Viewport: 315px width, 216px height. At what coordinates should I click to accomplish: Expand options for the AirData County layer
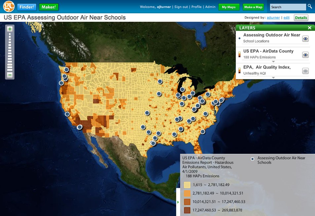coord(273,62)
